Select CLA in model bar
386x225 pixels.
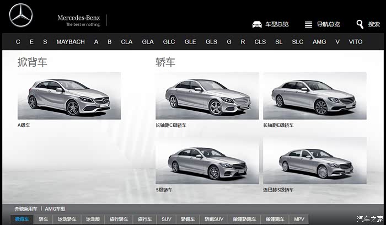(x=126, y=42)
